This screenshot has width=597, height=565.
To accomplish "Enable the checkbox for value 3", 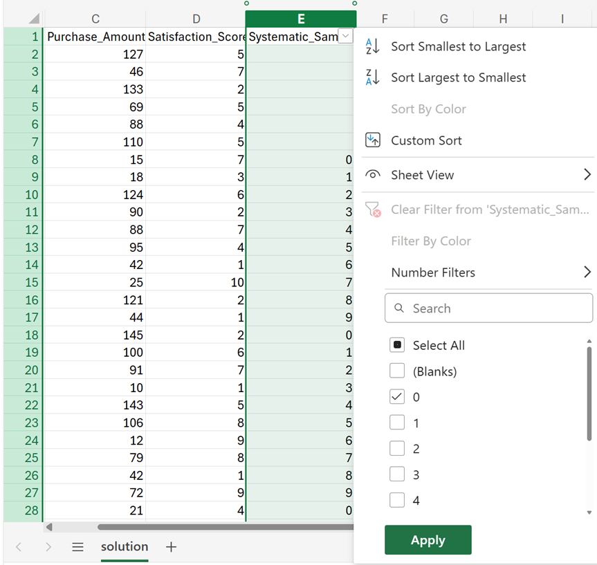I will click(x=396, y=474).
